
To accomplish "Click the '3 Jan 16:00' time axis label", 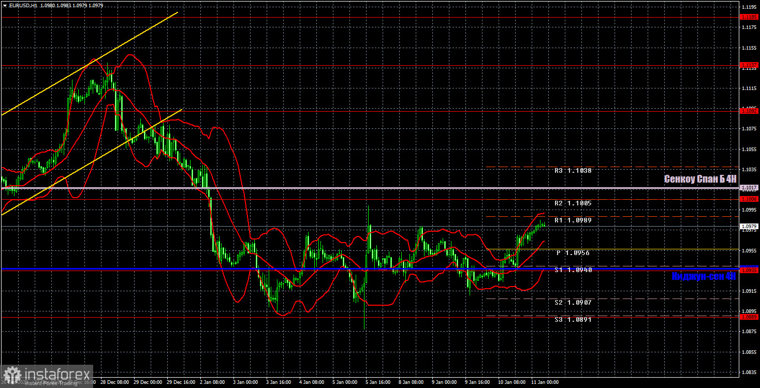I will click(278, 382).
